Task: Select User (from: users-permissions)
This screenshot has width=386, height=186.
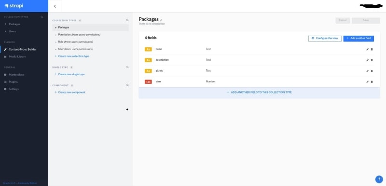Action: pyautogui.click(x=76, y=49)
